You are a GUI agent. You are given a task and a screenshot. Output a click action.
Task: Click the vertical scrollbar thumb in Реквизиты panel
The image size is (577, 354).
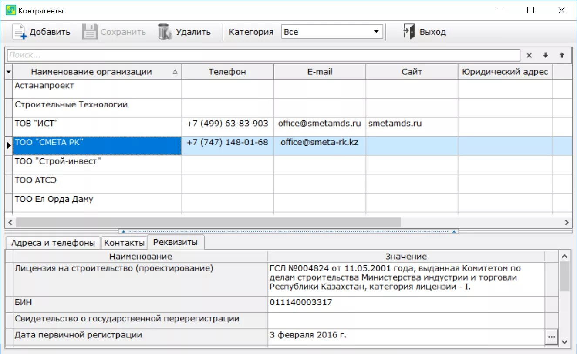(564, 277)
